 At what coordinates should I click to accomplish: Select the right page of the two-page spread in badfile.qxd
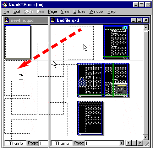tap(116, 80)
